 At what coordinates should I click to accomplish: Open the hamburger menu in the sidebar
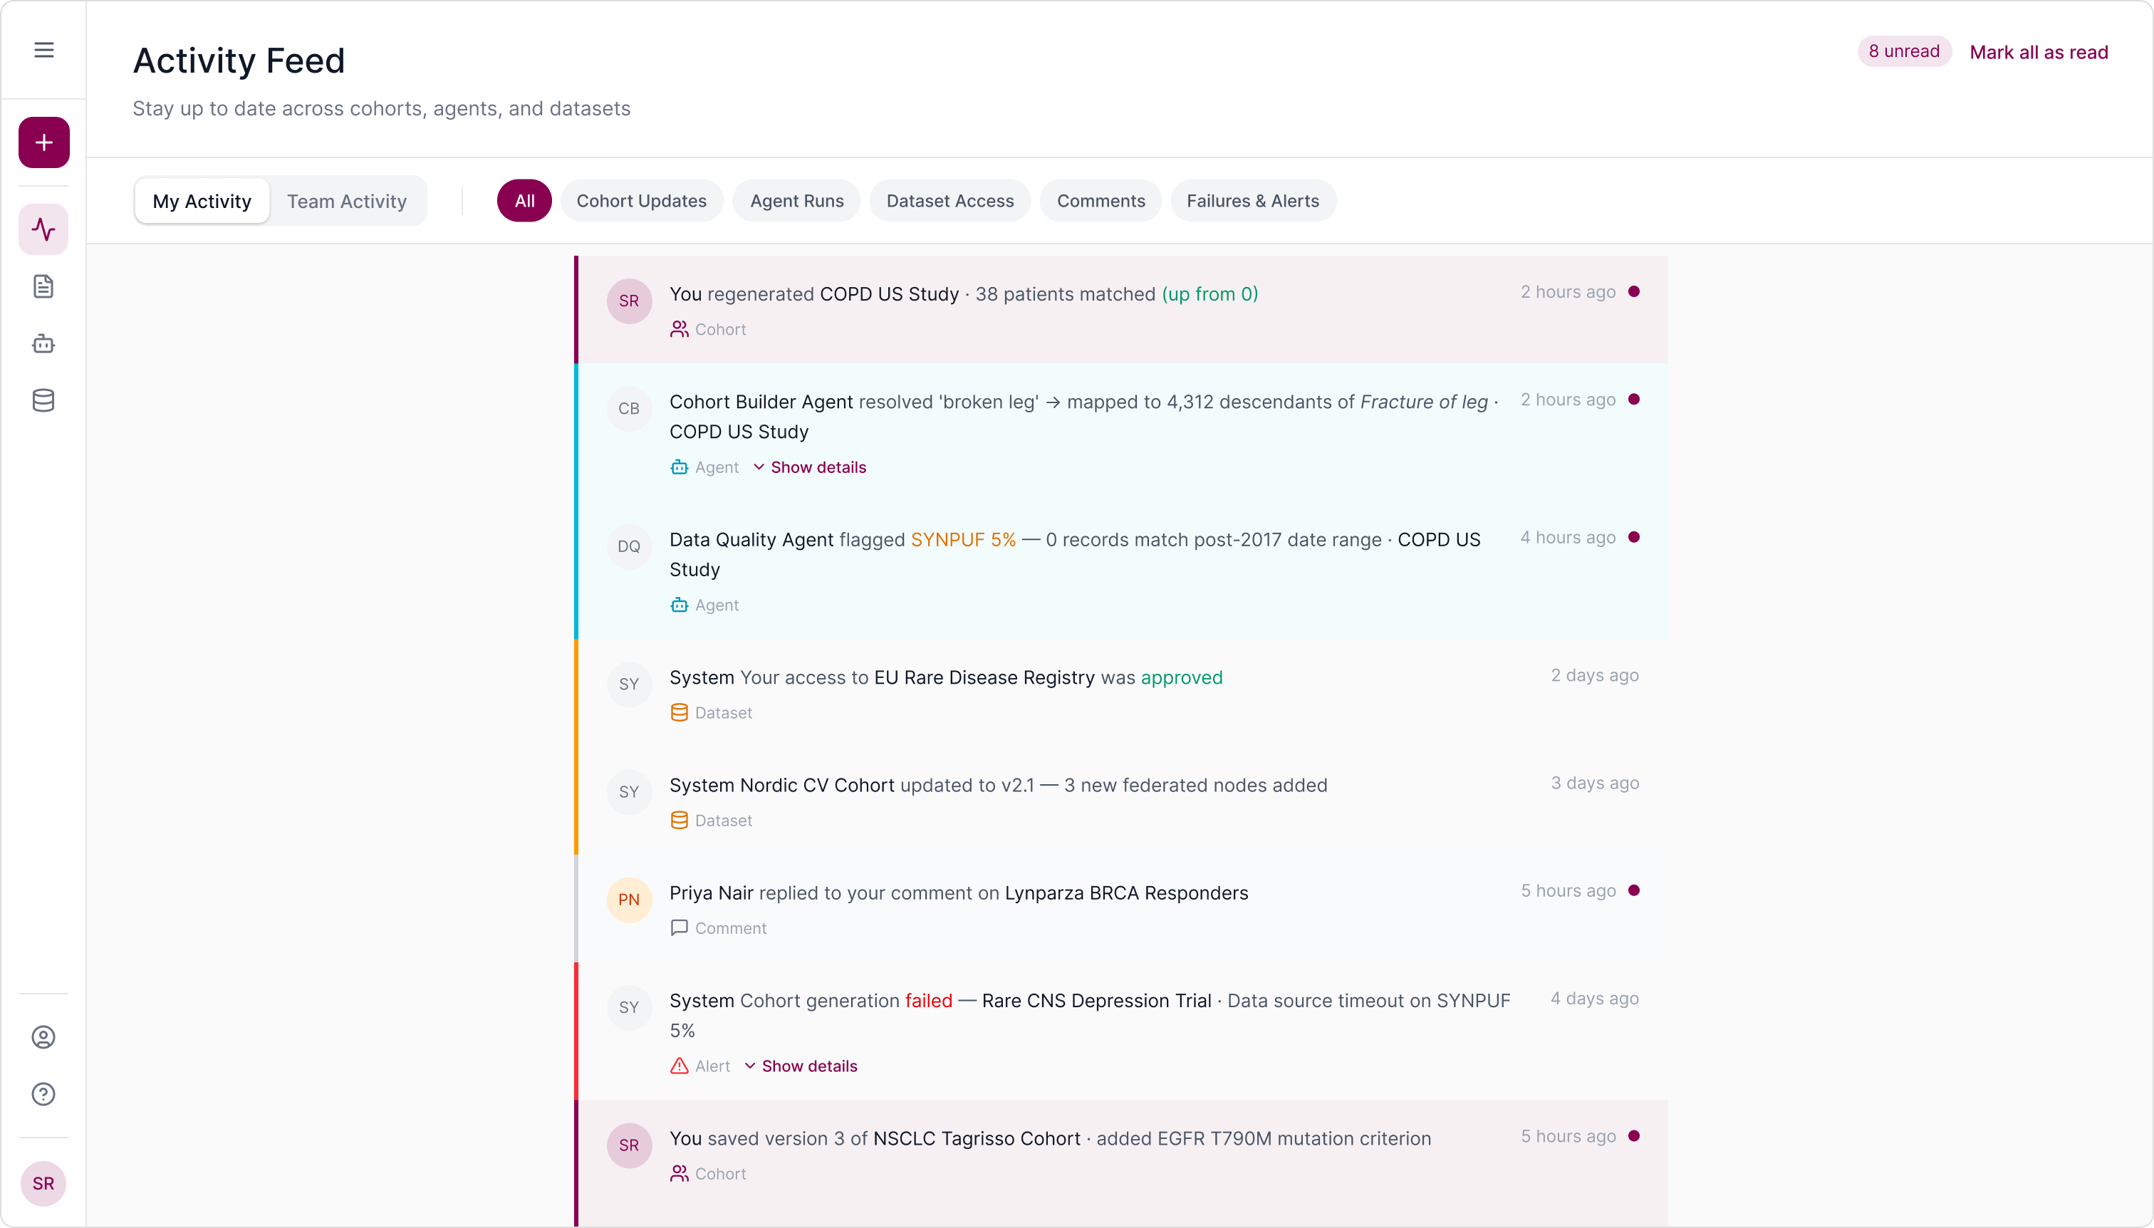click(x=44, y=51)
